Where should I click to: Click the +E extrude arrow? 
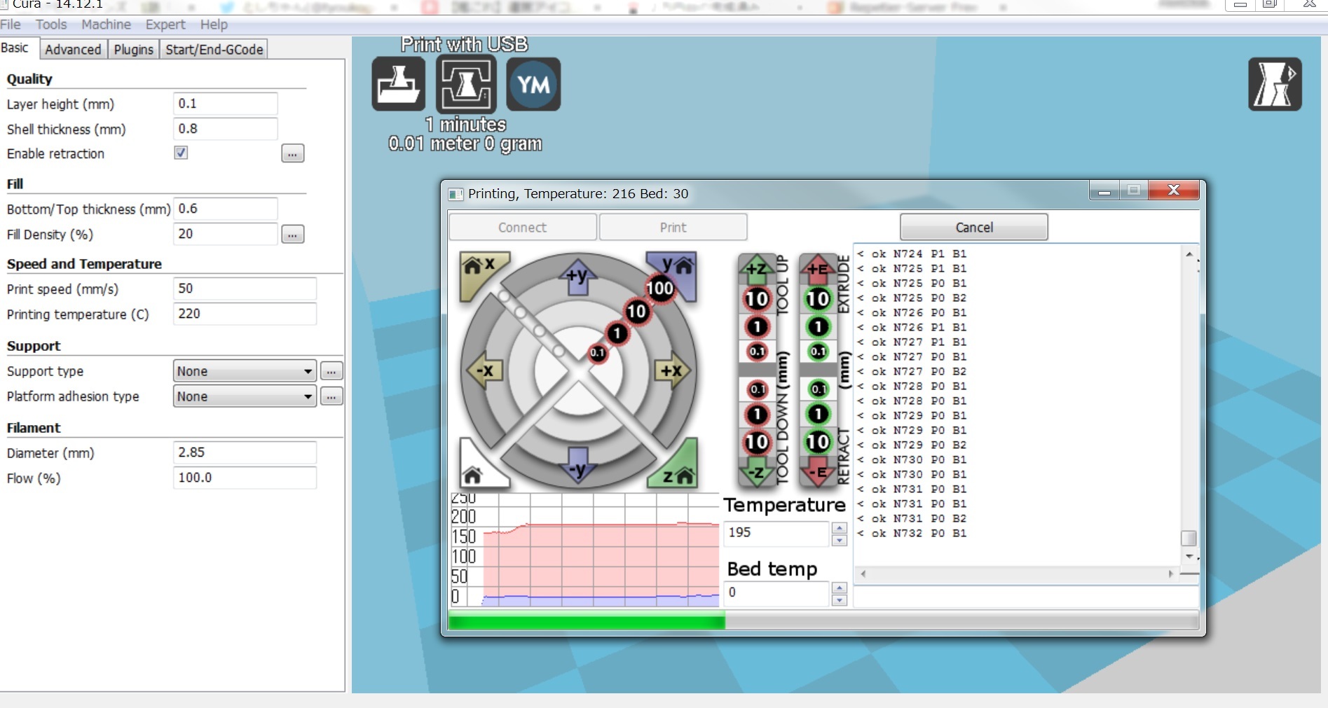coord(818,268)
